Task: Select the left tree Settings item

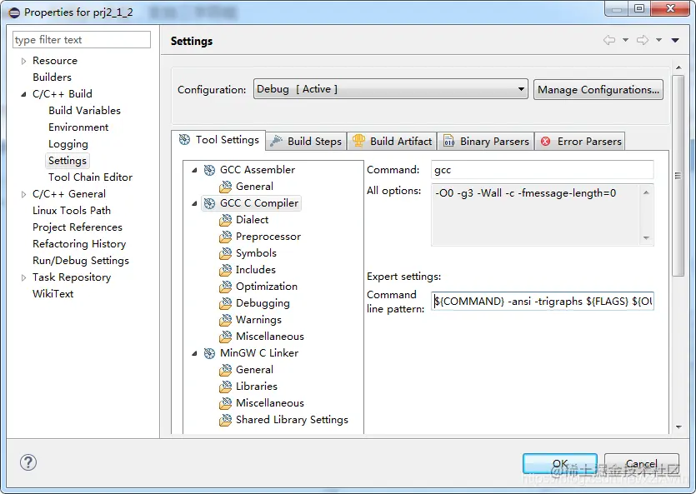Action: pos(67,161)
